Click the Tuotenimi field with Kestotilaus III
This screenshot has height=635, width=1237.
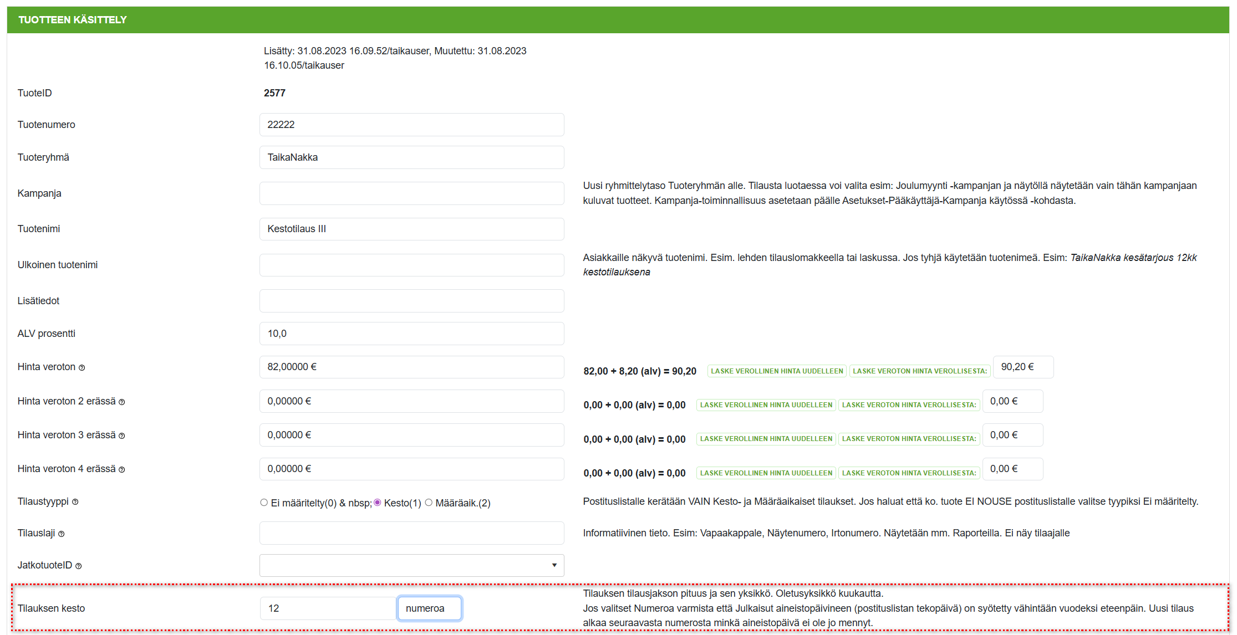411,229
